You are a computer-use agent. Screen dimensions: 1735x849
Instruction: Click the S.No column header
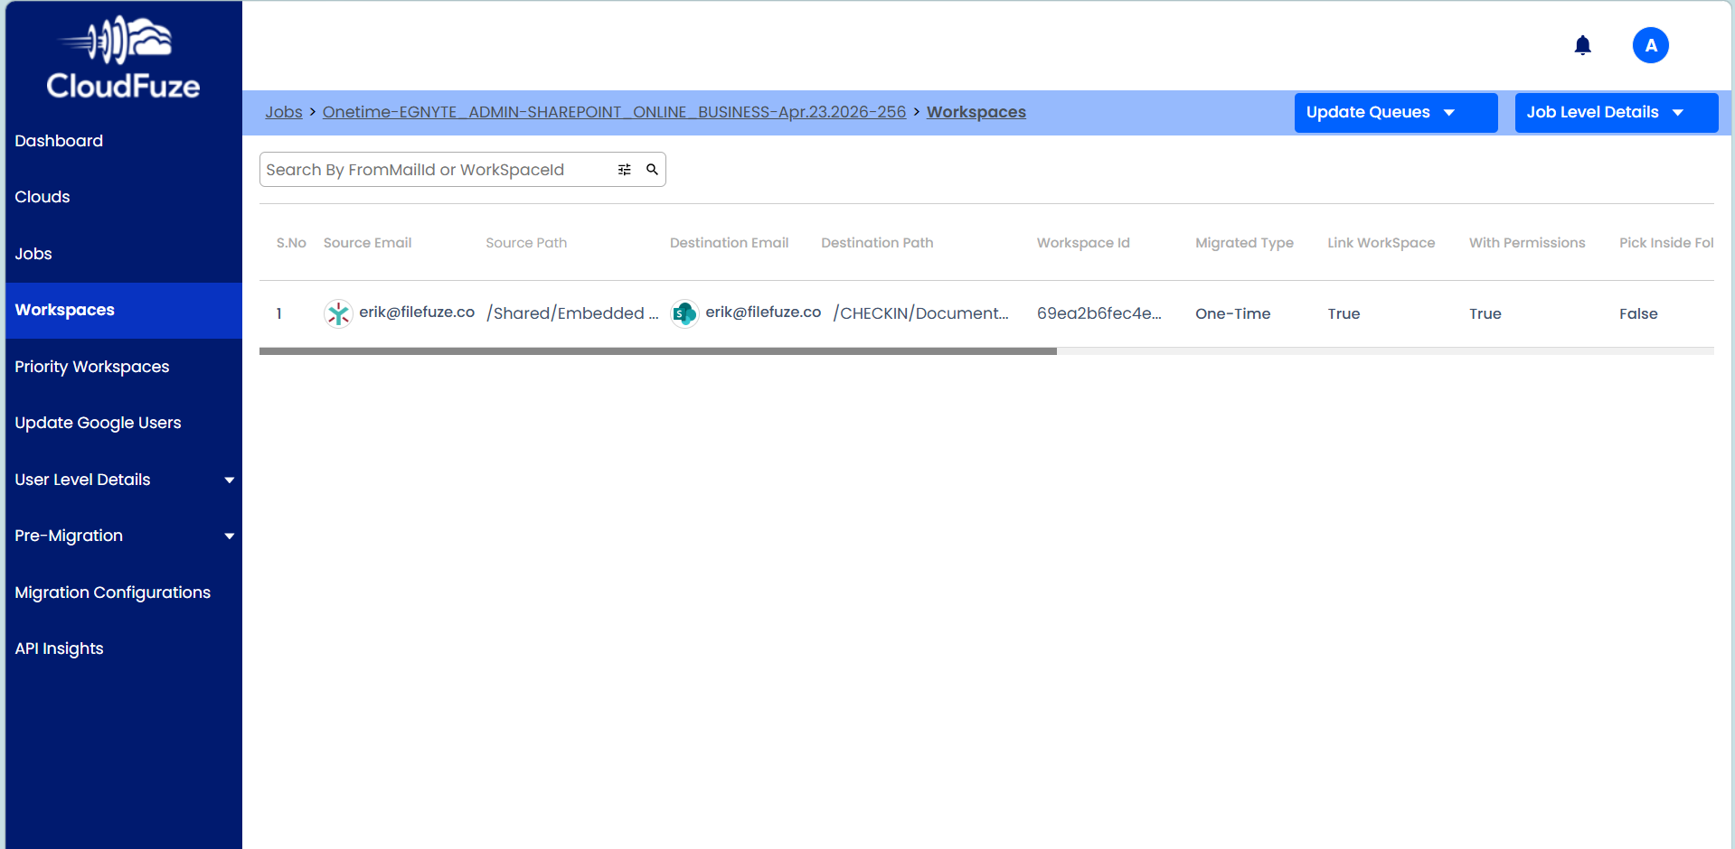(x=291, y=243)
